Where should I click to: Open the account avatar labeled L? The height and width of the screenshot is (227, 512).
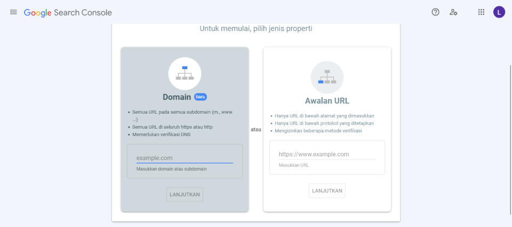(x=499, y=12)
